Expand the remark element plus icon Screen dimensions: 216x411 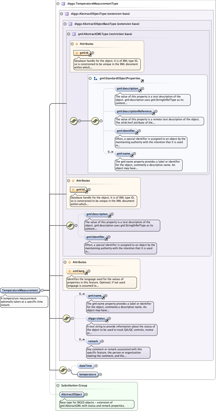(x=102, y=341)
